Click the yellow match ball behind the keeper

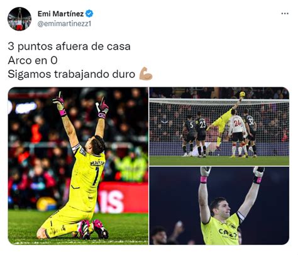[47, 203]
